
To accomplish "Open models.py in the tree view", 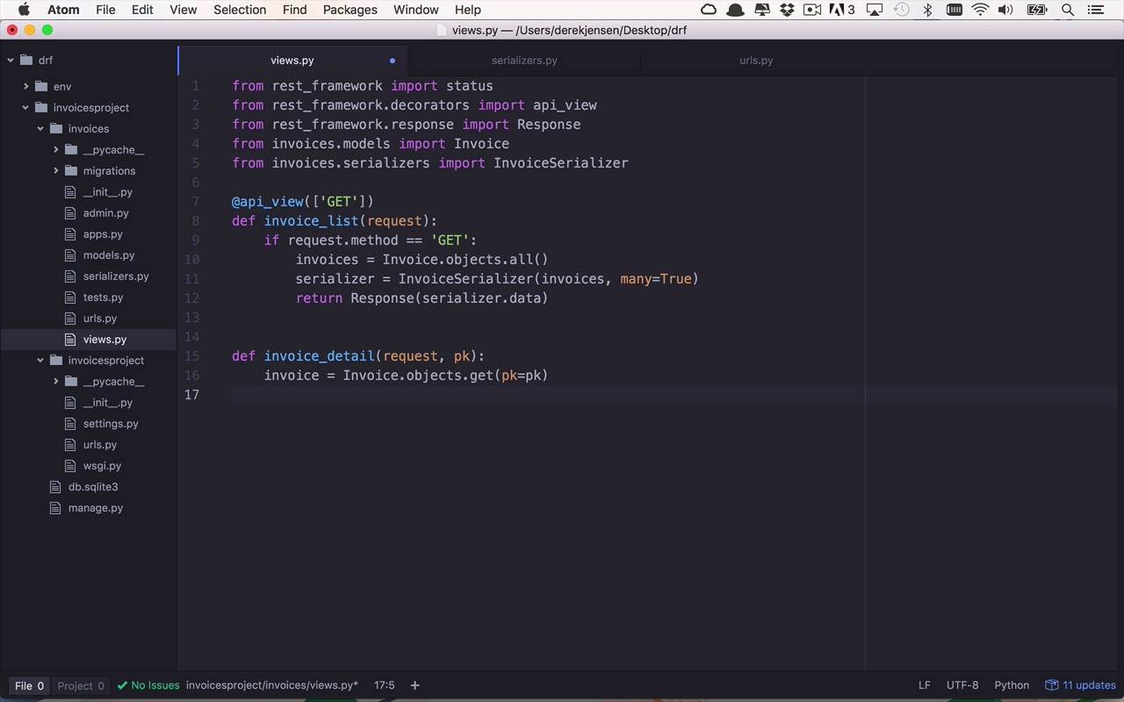I will click(x=109, y=254).
